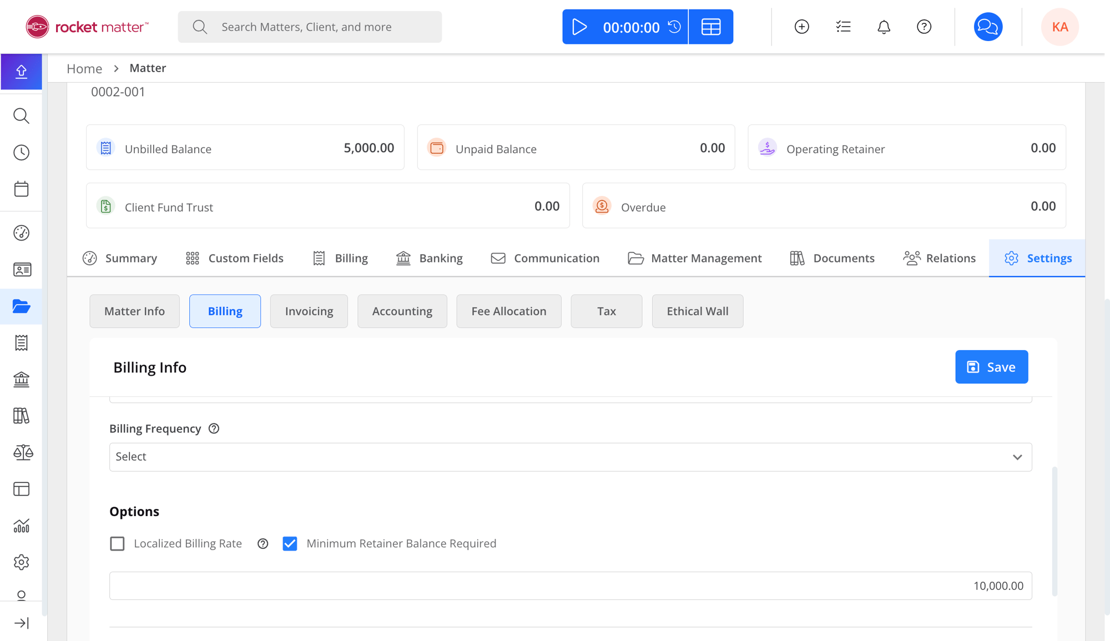Go to Home breadcrumb link
Image resolution: width=1110 pixels, height=641 pixels.
pyautogui.click(x=84, y=68)
